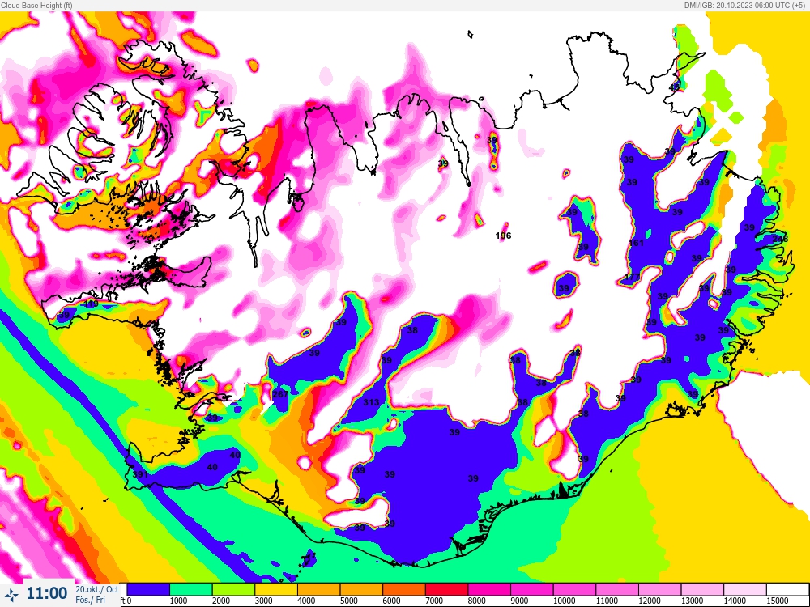Click the '267' value on the map

pyautogui.click(x=280, y=394)
